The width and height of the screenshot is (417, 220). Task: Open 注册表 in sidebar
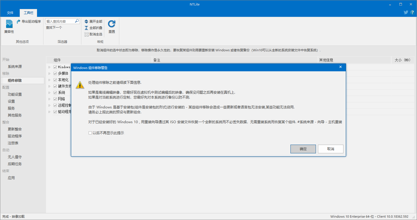(13, 143)
